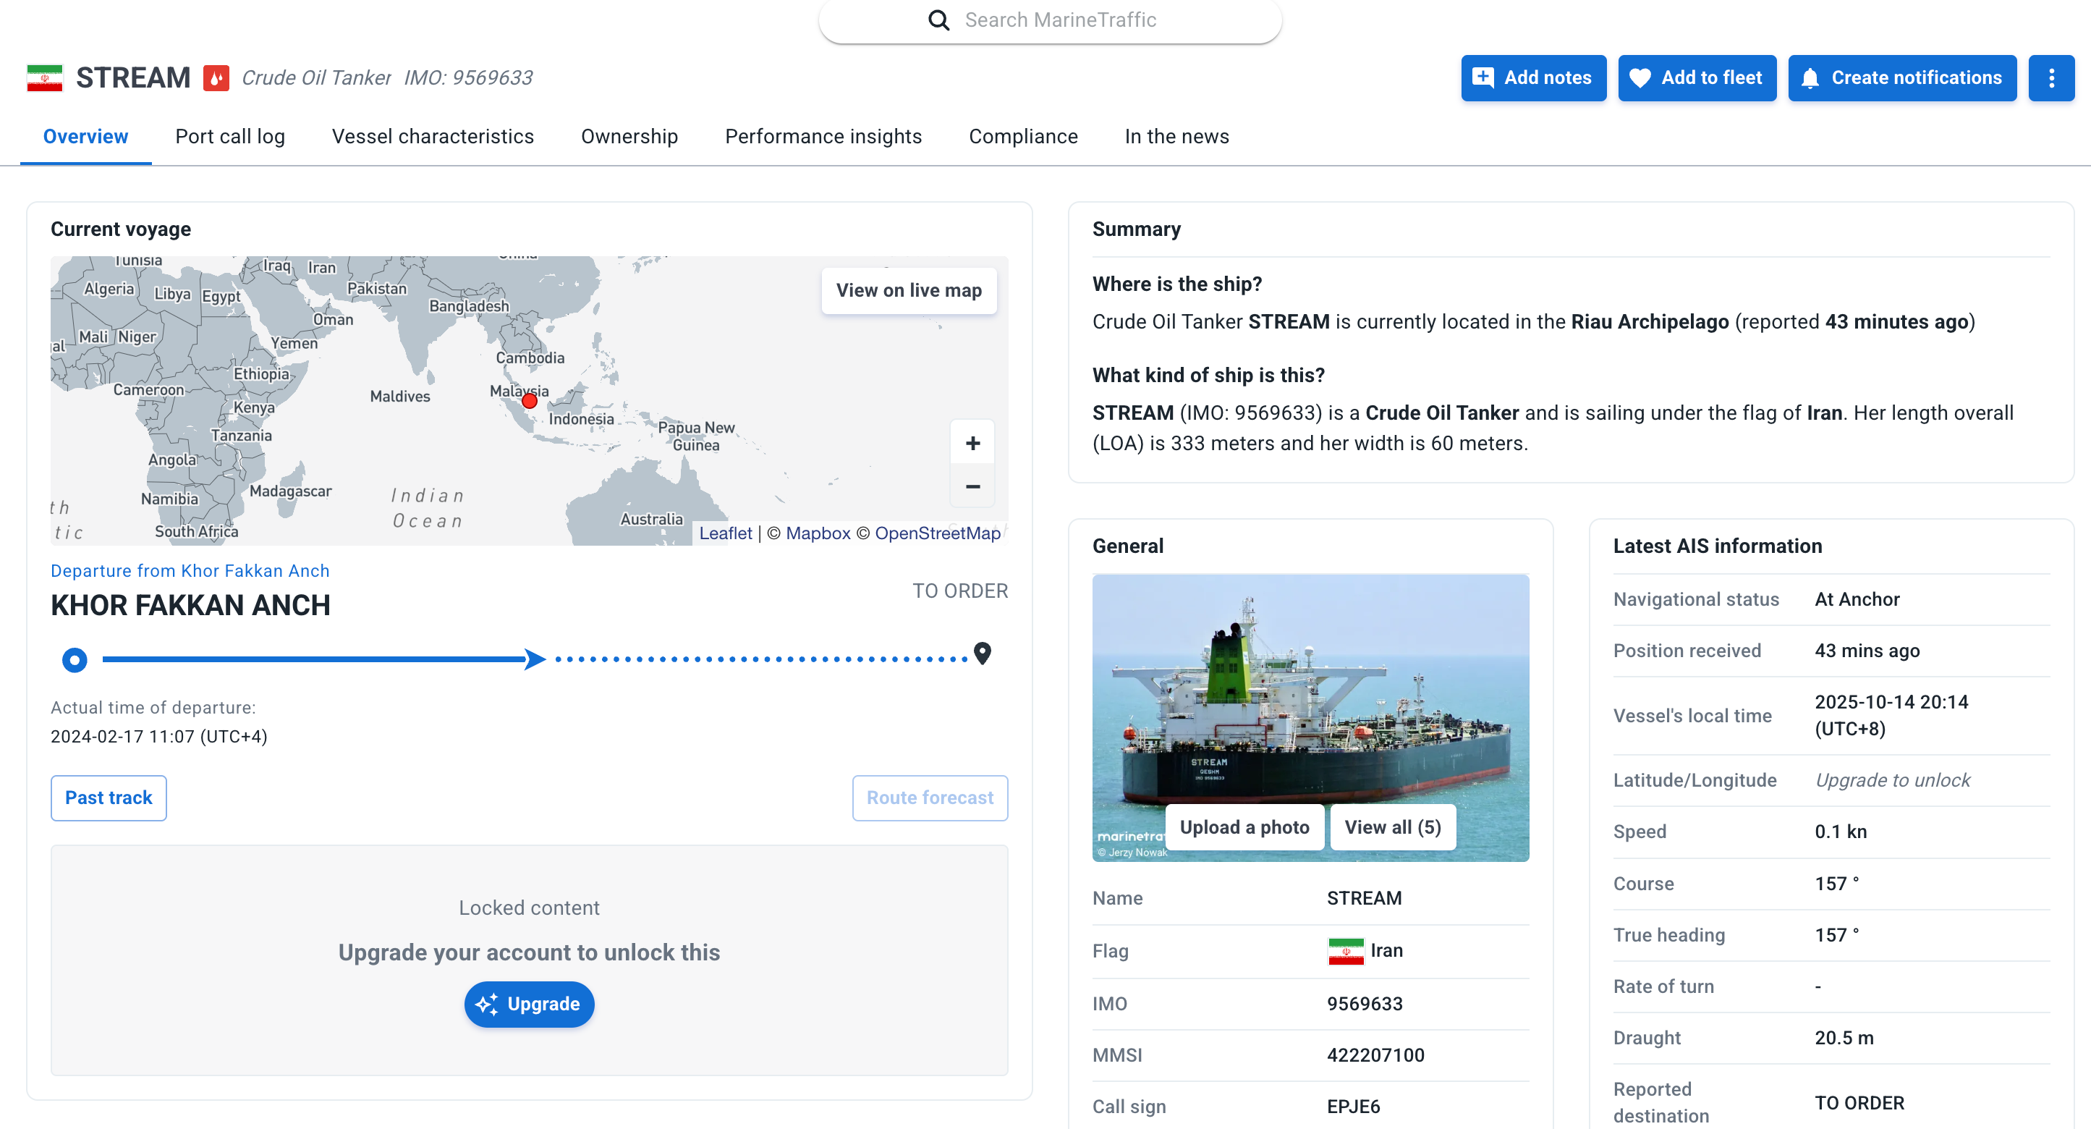Click the voyage progress arrow
Screen dimensions: 2091x1129
tap(534, 659)
